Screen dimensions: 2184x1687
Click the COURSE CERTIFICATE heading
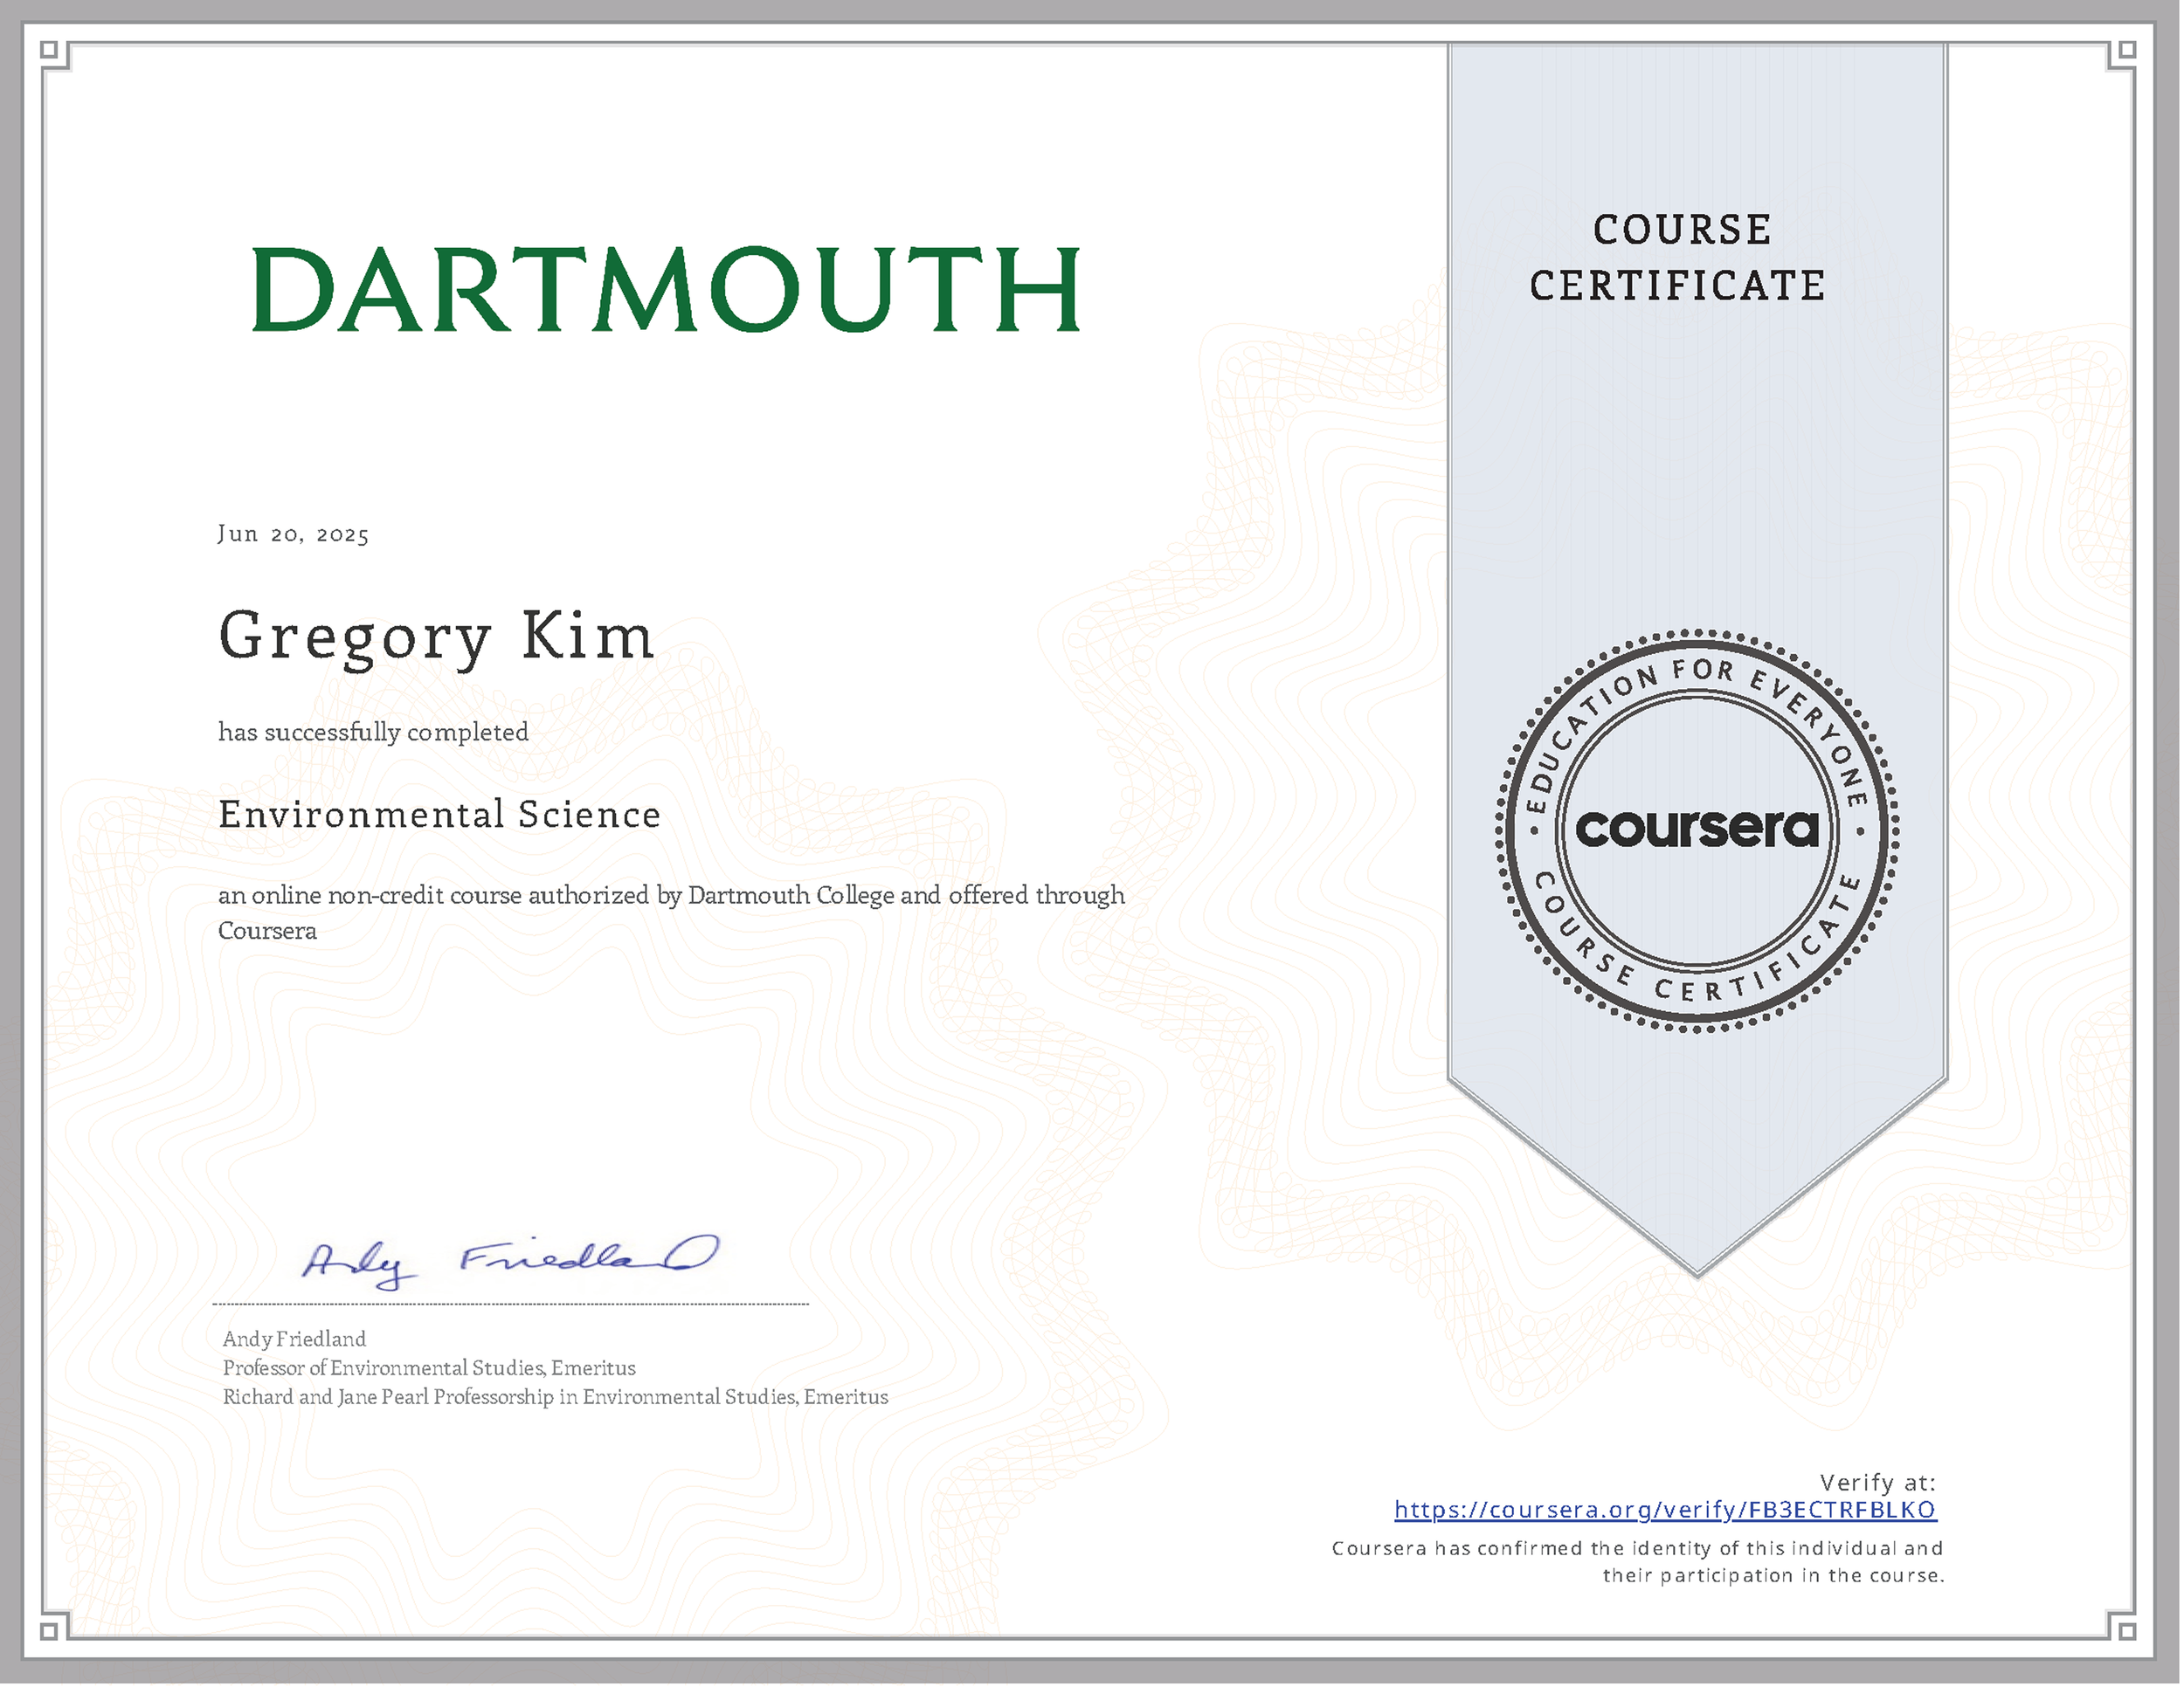point(1679,258)
